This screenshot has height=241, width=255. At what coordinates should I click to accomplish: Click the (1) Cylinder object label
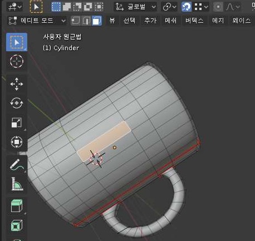point(61,48)
